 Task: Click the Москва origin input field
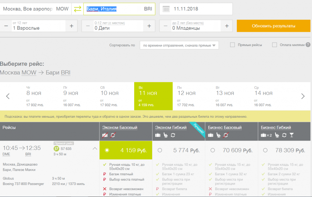36,9
